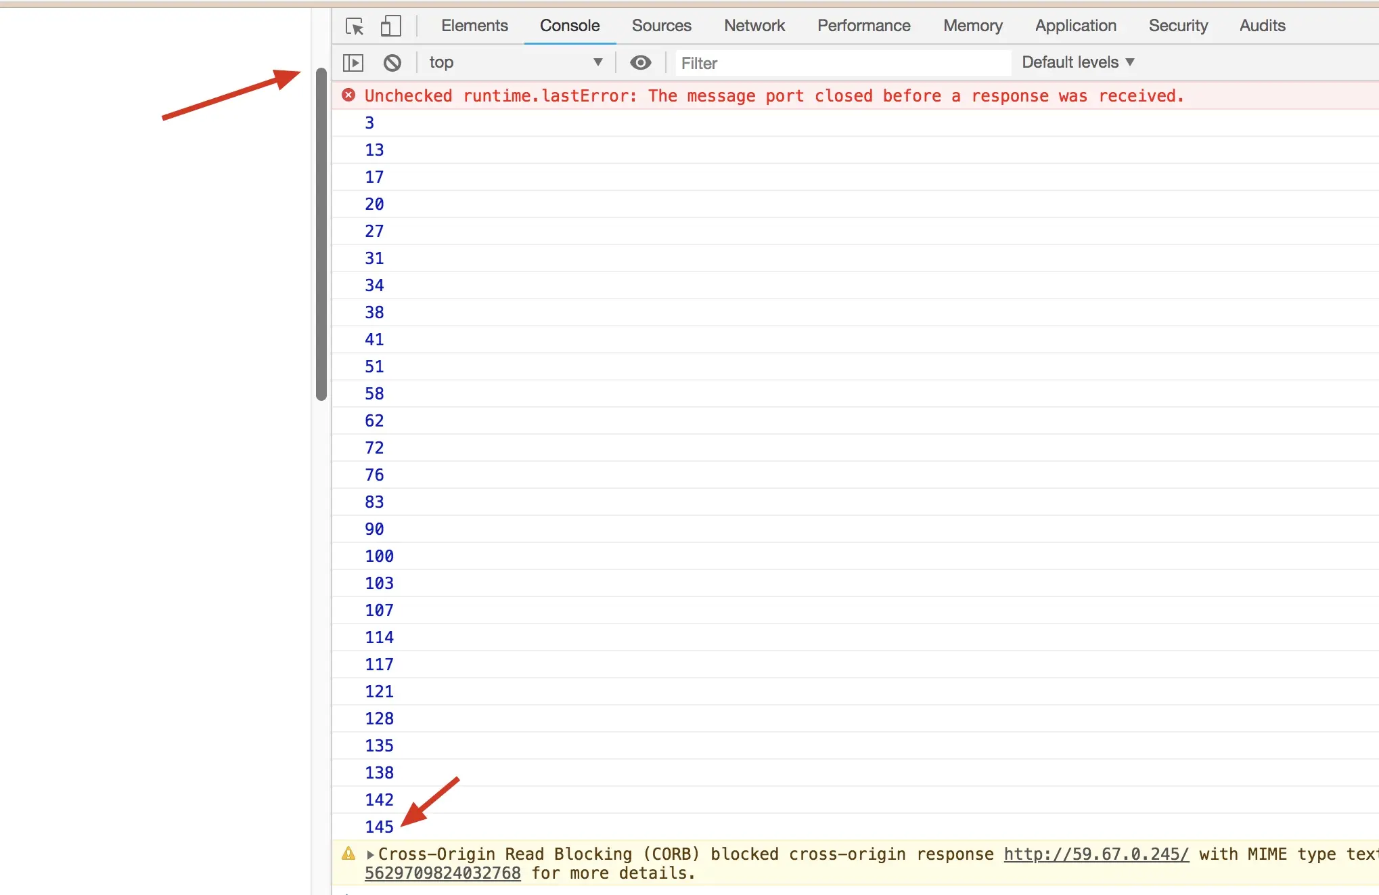Viewport: 1379px width, 895px height.
Task: Click the Filter input field
Action: click(x=842, y=64)
